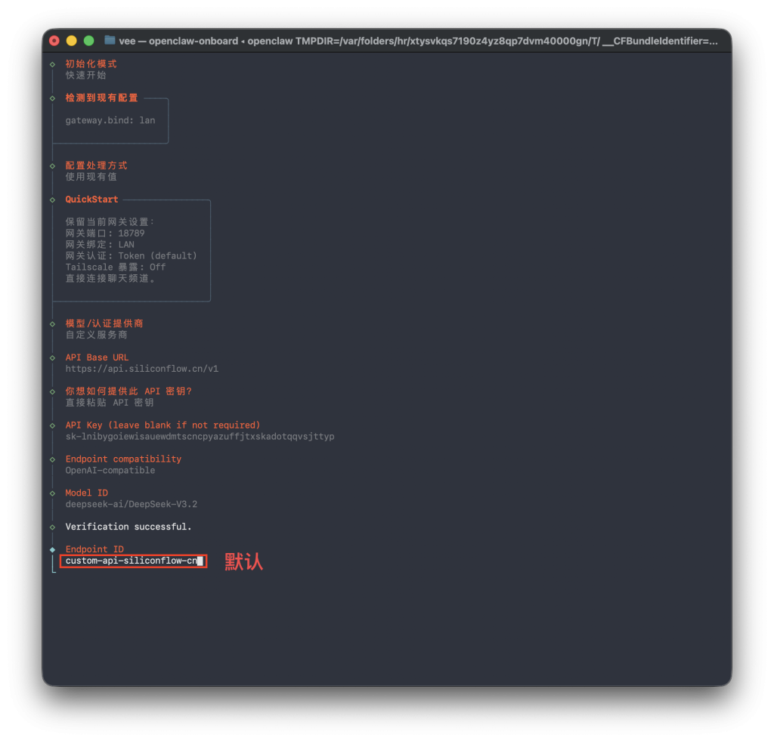The height and width of the screenshot is (742, 774).
Task: Select the icon next to Verification successful
Action: coord(51,527)
